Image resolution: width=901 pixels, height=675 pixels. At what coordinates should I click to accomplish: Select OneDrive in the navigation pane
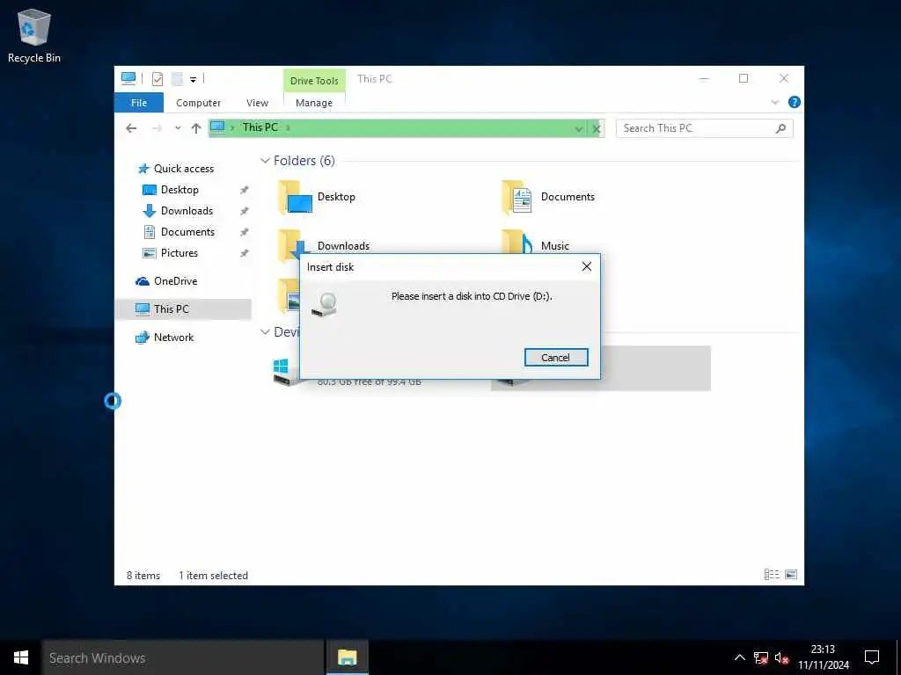coord(175,280)
